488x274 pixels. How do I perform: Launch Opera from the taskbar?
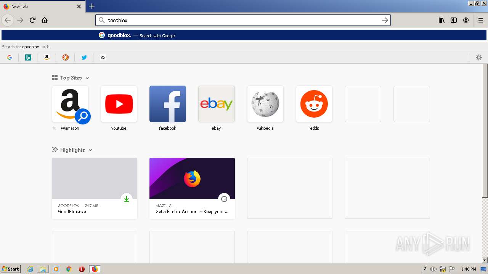(x=82, y=269)
